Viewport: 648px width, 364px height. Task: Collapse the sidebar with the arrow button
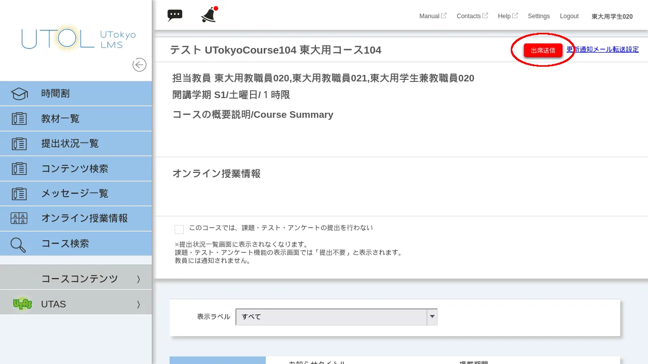coord(139,65)
